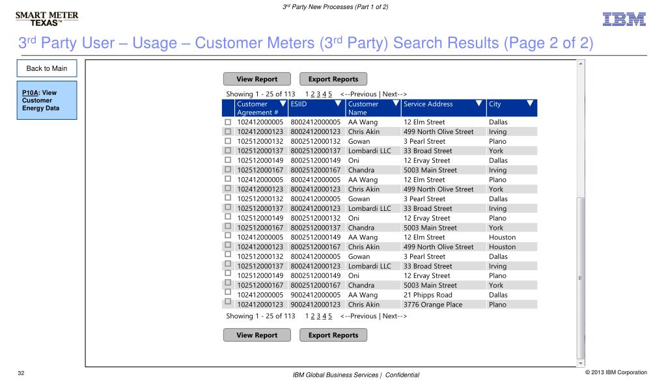Click View Report button below the table
This screenshot has width=666, height=384.
click(257, 335)
